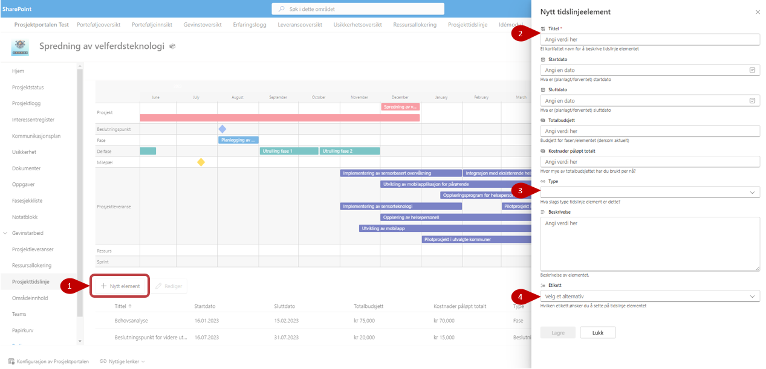Close the Nytt tidslinjeelement panel
Viewport: 766px width, 369px height.
758,12
